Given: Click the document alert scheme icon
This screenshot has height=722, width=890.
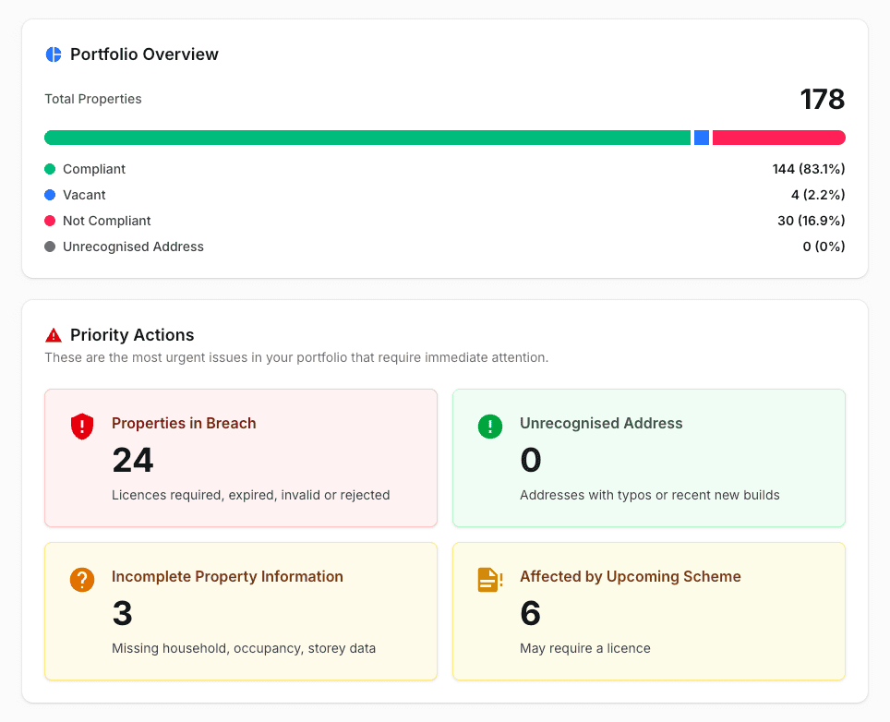Looking at the screenshot, I should coord(490,580).
